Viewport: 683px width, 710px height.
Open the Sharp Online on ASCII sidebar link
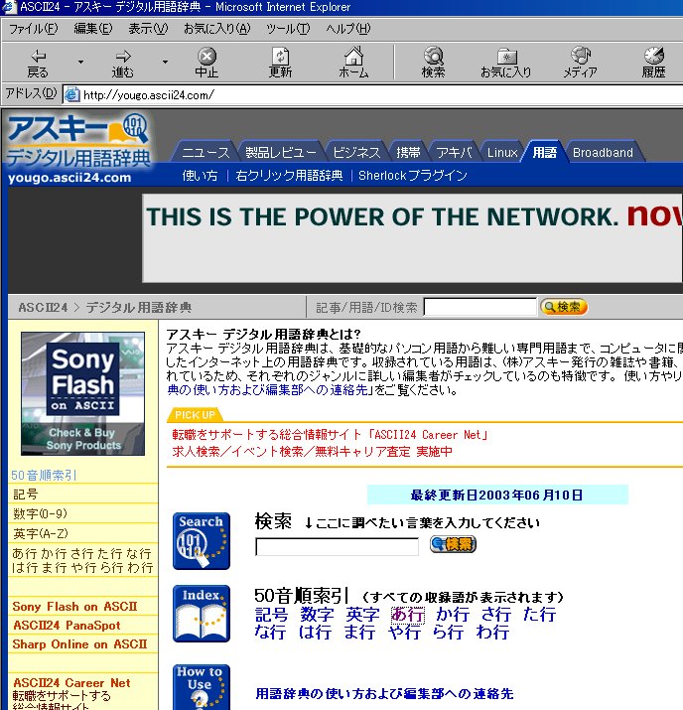point(79,644)
